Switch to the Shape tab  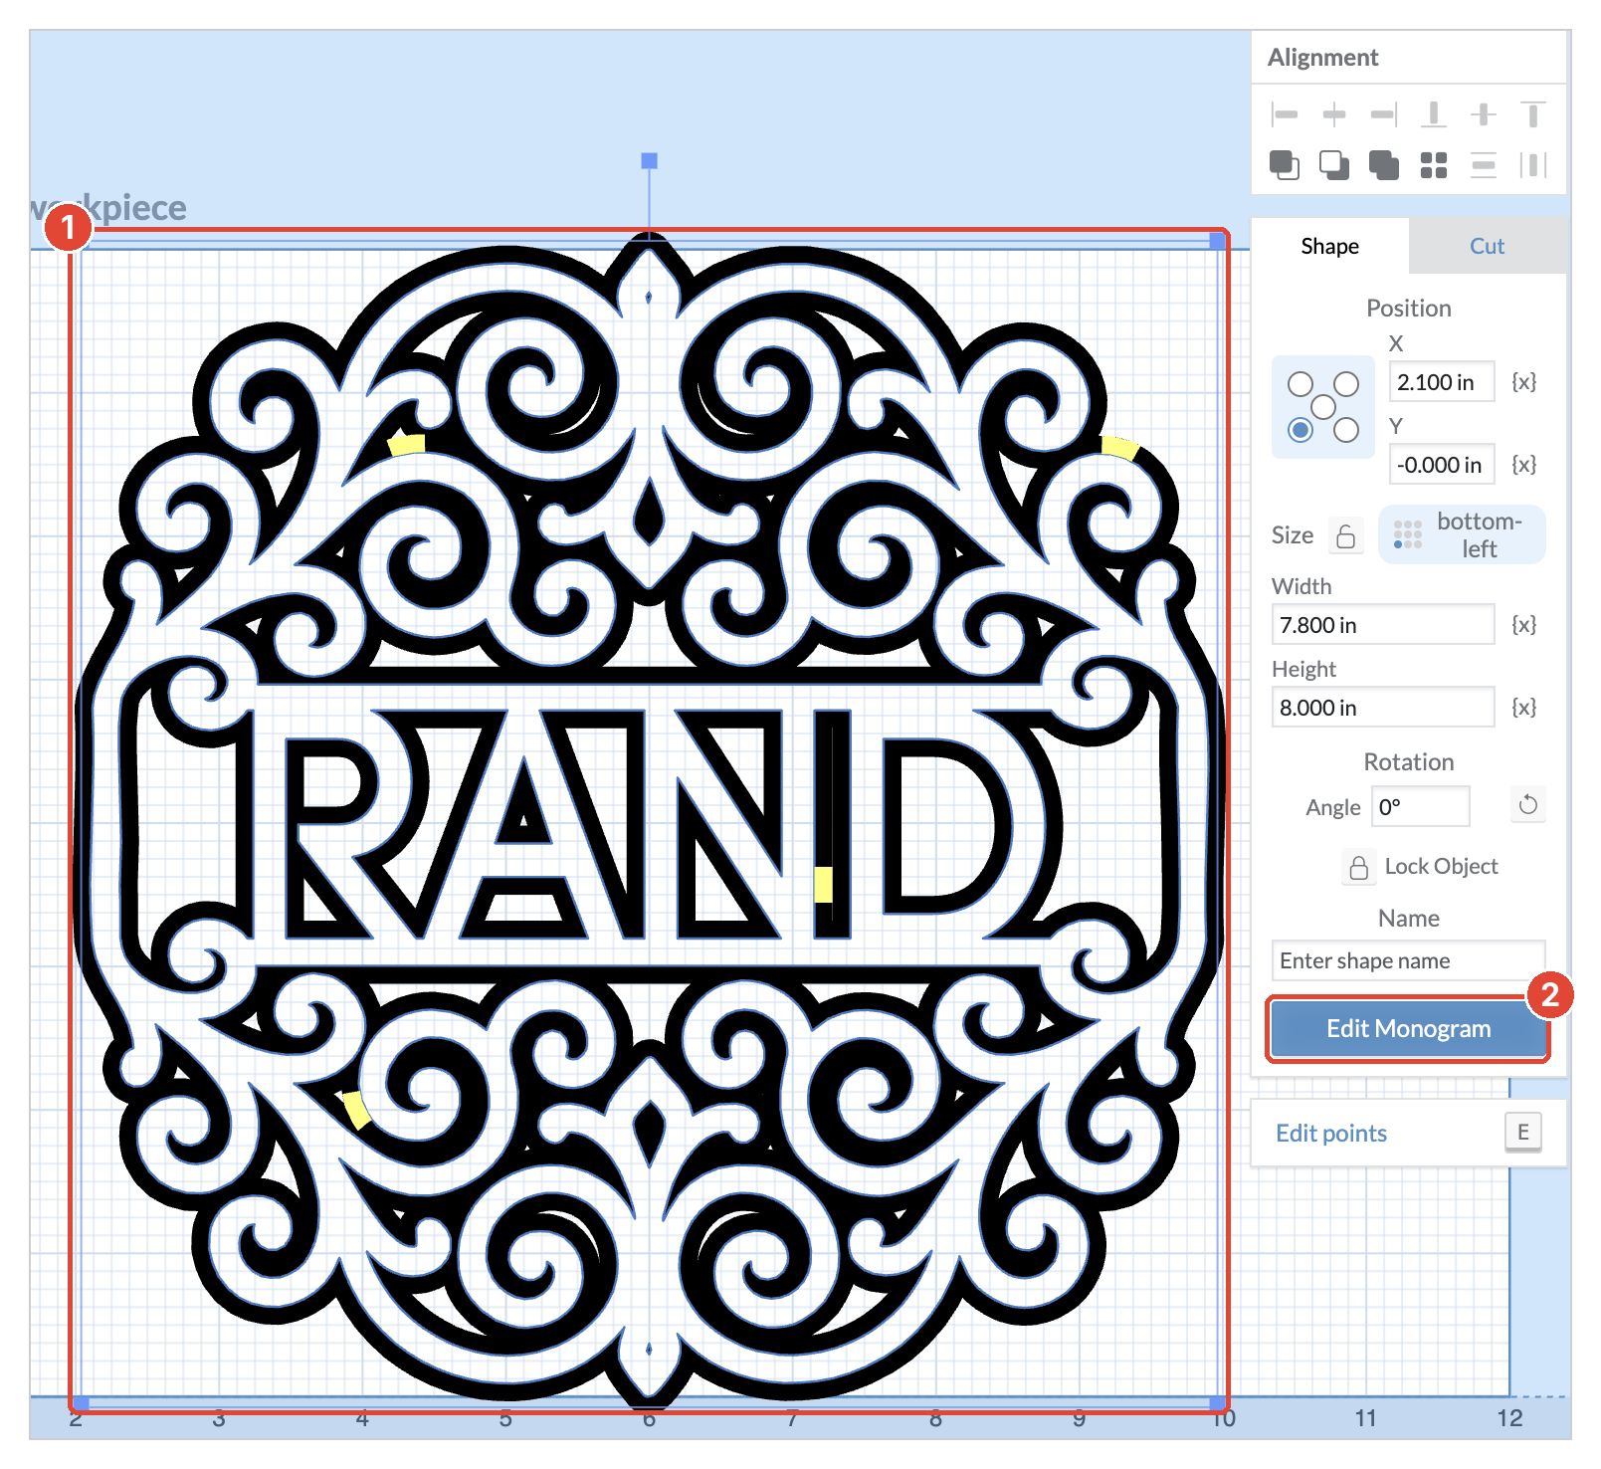(x=1329, y=246)
